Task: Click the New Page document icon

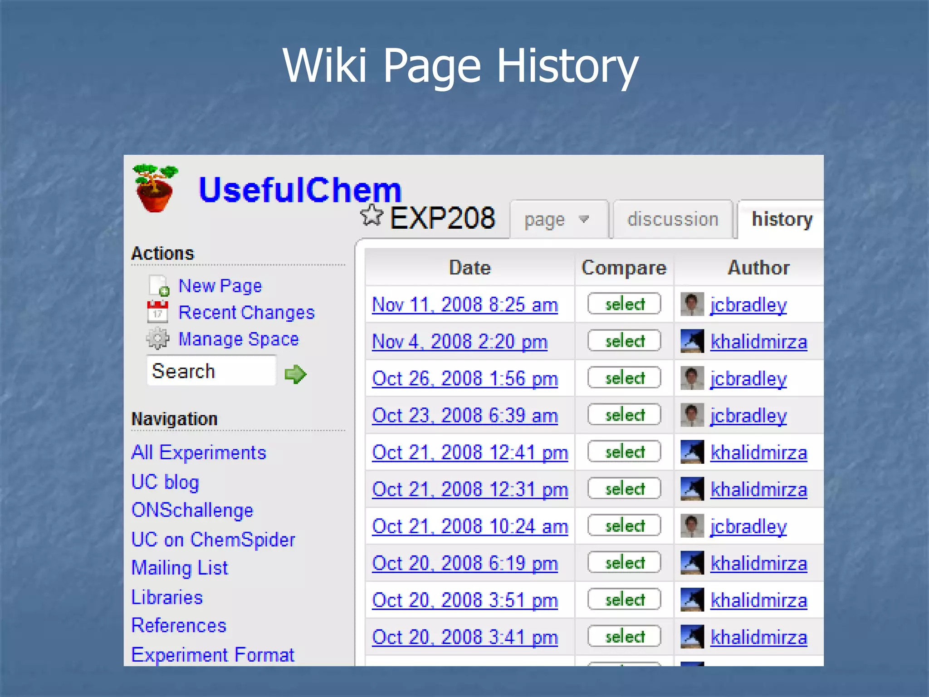Action: click(159, 286)
